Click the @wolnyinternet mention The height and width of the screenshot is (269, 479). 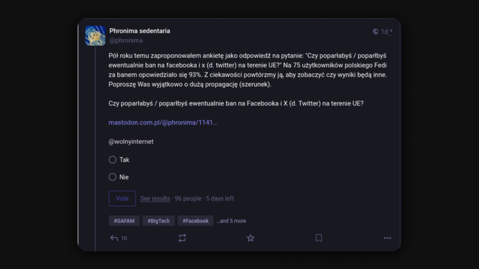tap(131, 142)
